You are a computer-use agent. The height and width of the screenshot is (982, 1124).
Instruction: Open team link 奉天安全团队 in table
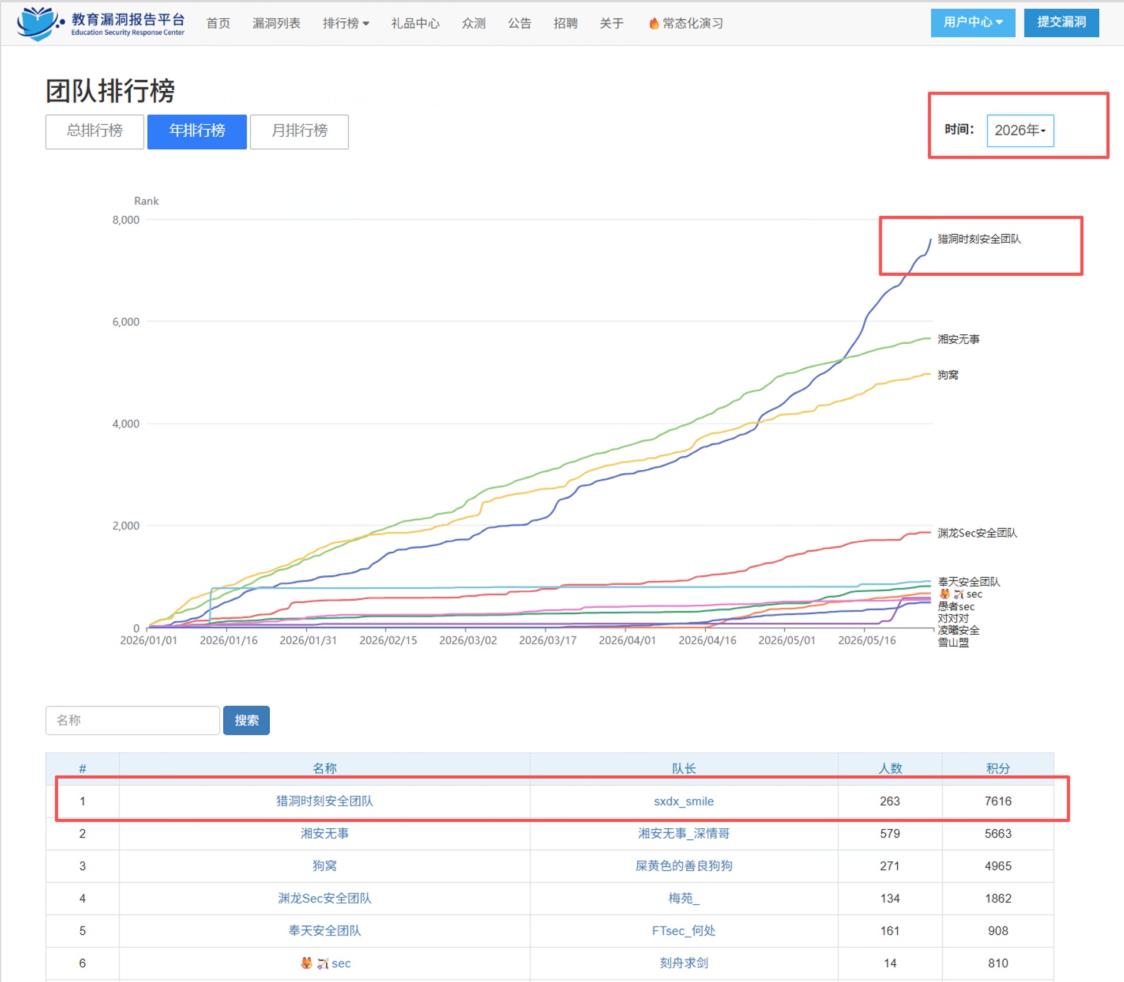tap(325, 931)
